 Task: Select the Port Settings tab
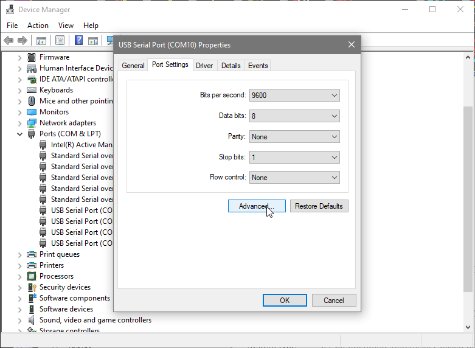170,64
